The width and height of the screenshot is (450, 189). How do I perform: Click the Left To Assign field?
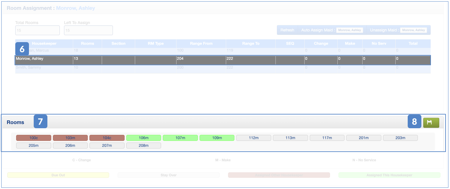(x=88, y=30)
